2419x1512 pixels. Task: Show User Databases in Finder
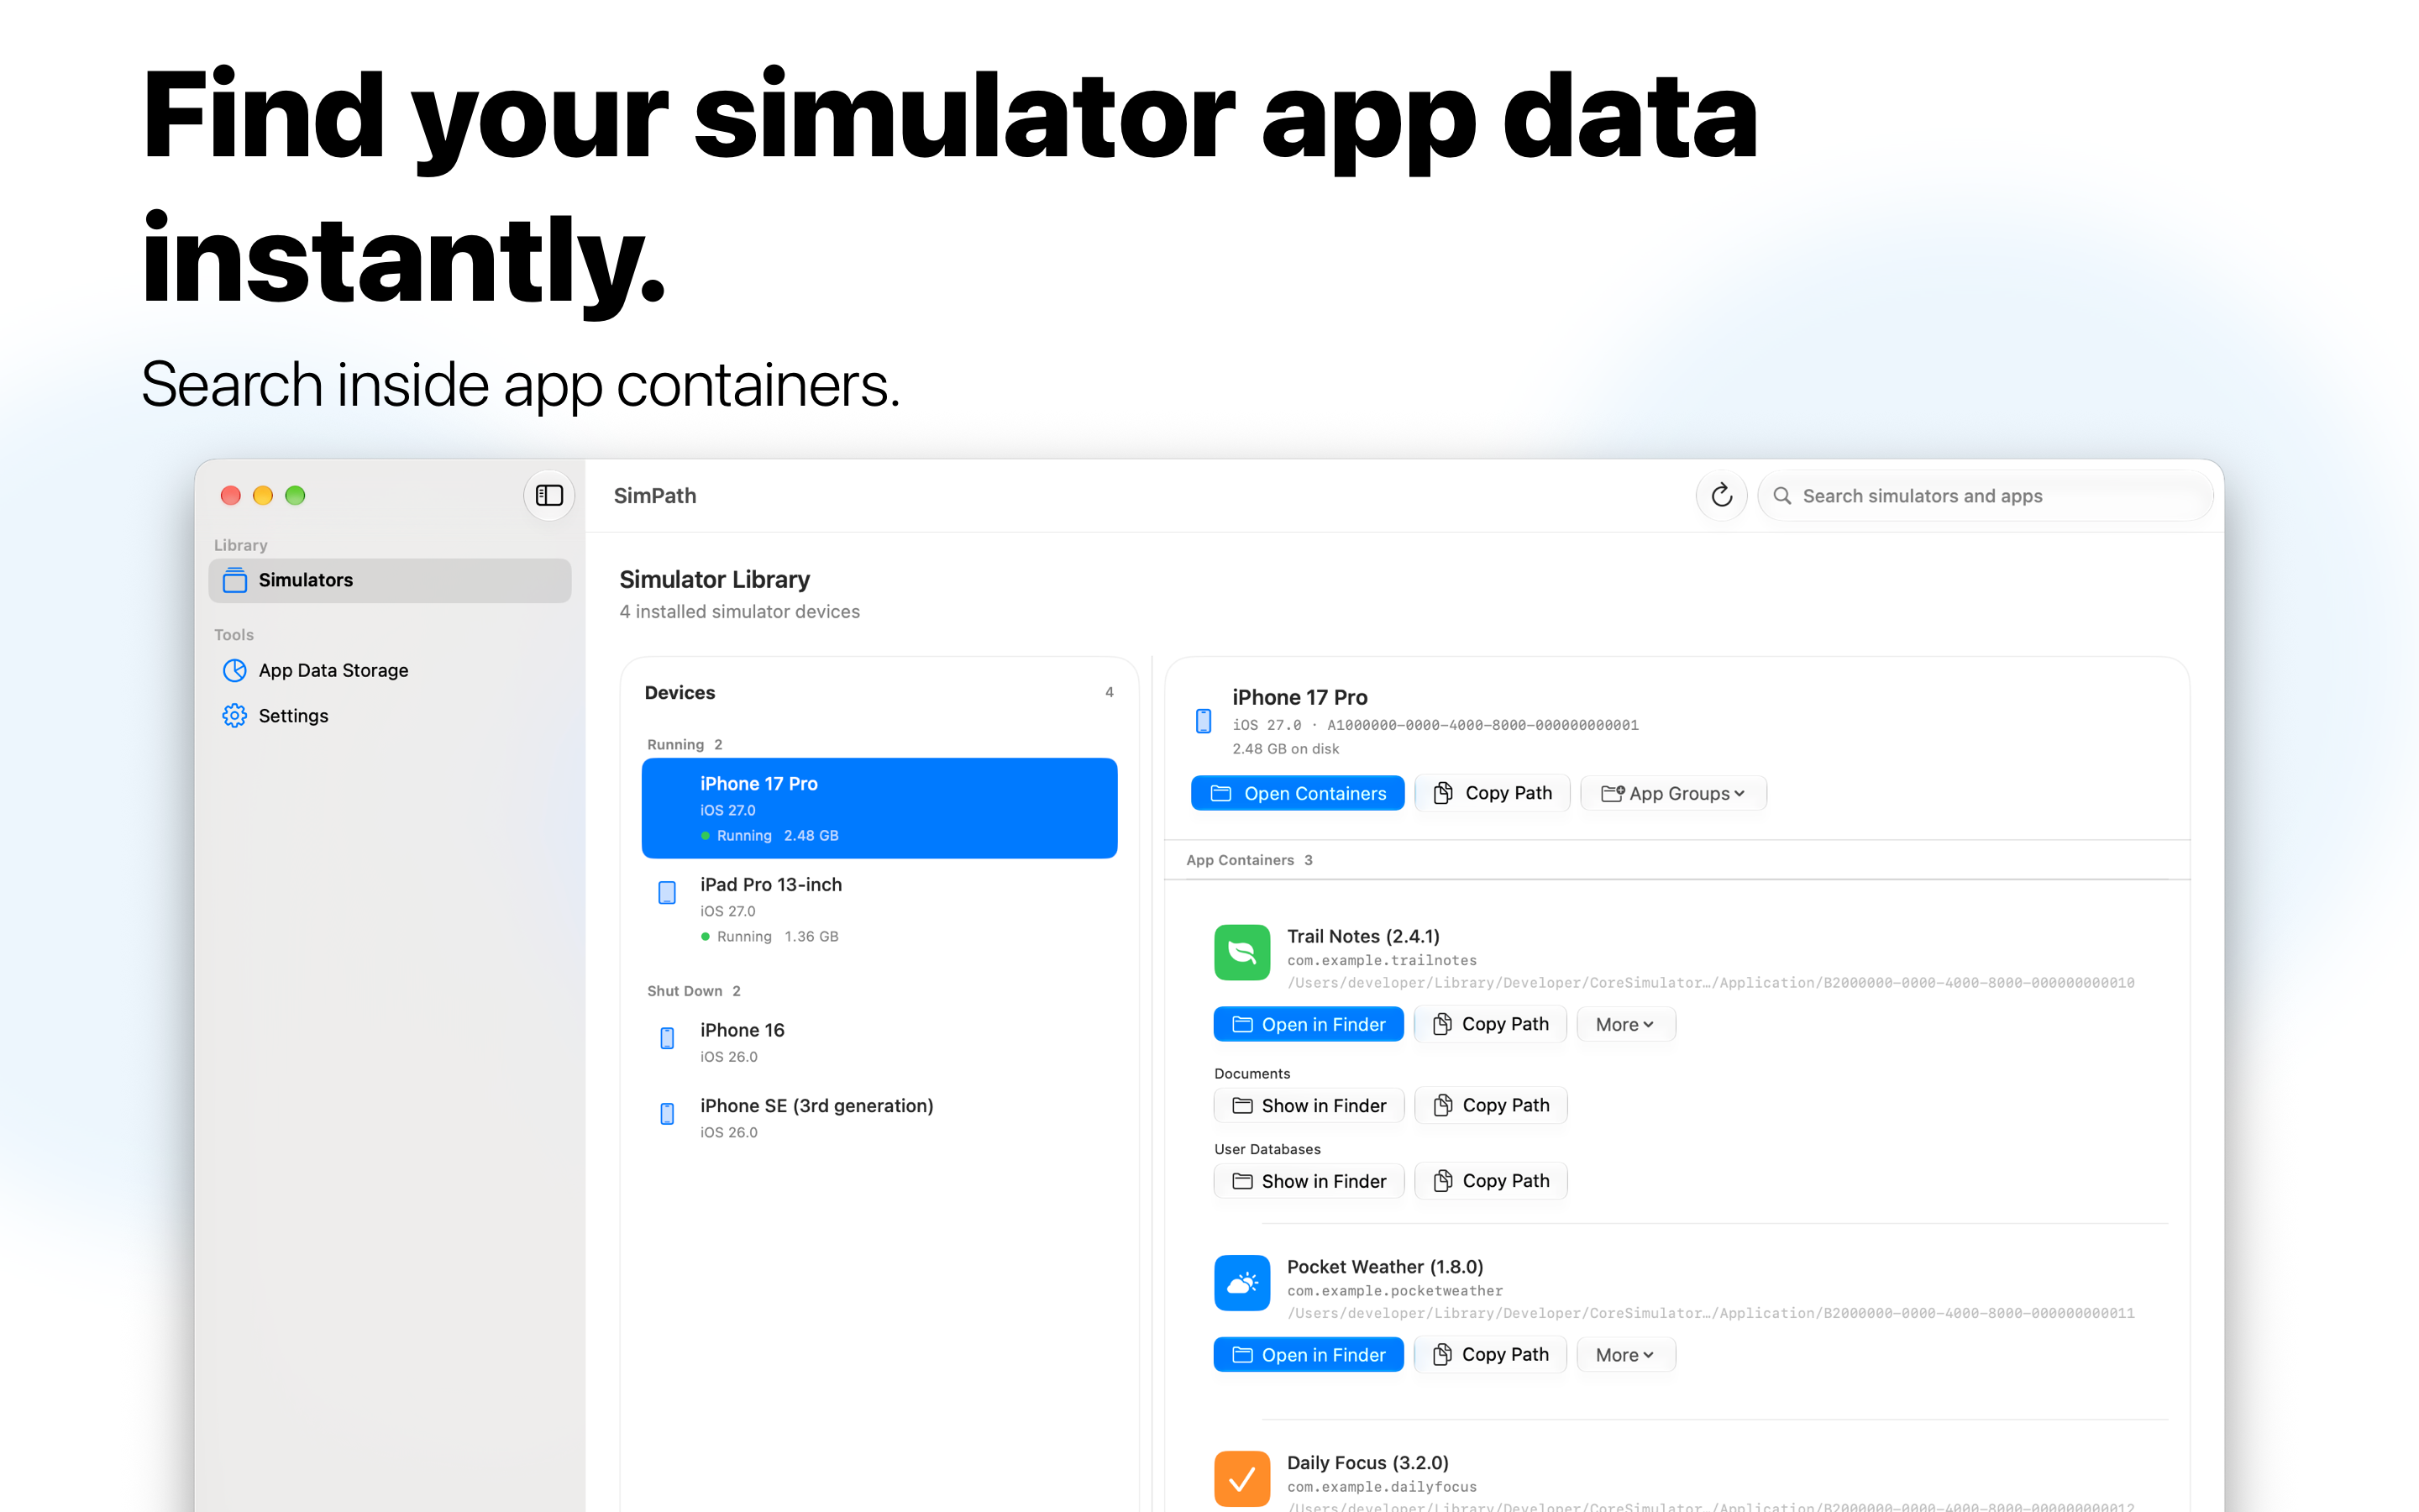click(1309, 1181)
